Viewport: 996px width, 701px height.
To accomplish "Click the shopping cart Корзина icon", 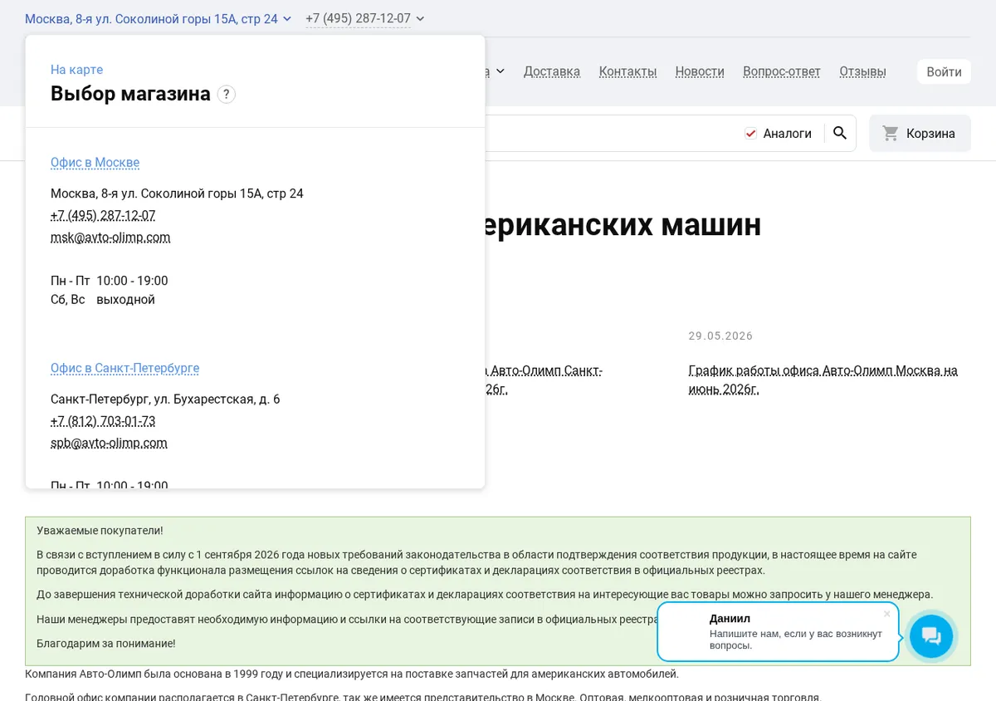I will 891,133.
